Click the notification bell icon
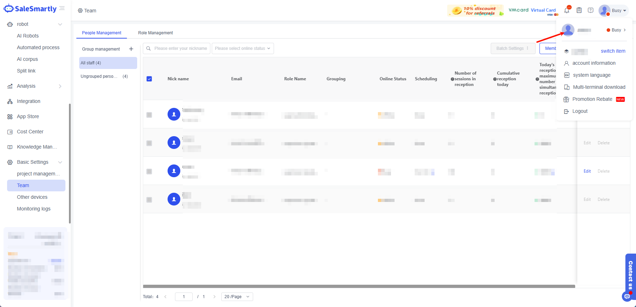Viewport: 636px width, 307px height. [567, 10]
